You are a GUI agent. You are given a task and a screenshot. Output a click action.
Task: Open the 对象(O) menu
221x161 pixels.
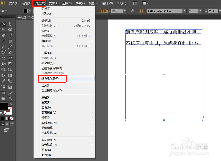coord(39,3)
